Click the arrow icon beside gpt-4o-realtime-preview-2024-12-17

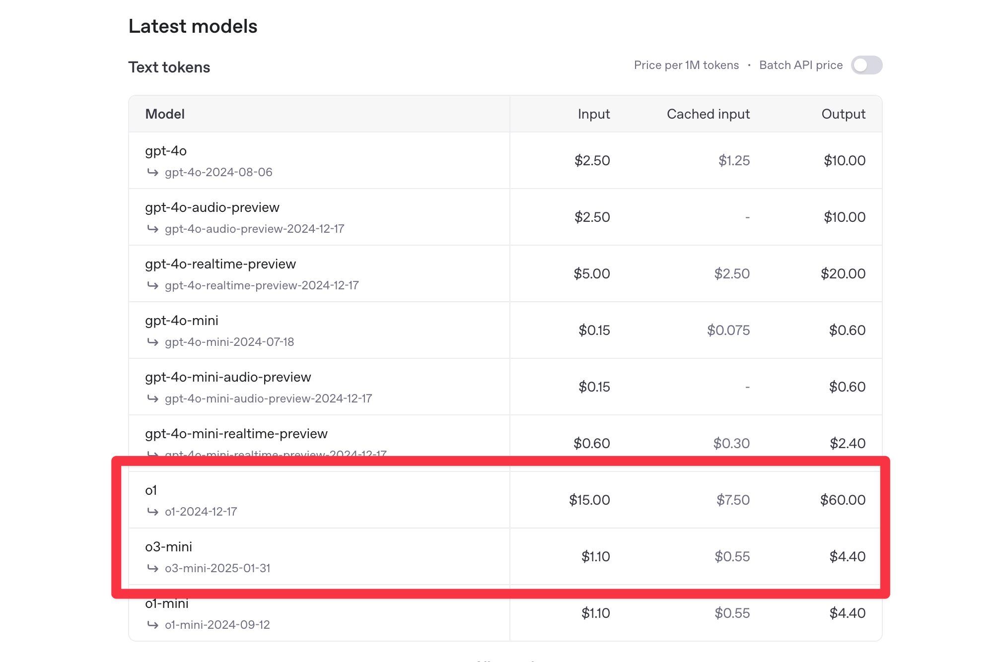pos(152,285)
